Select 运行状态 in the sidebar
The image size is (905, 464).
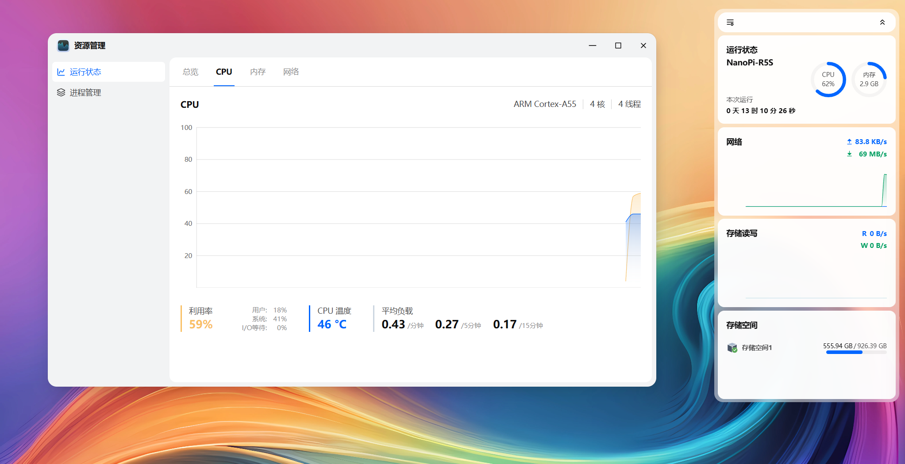[x=86, y=72]
